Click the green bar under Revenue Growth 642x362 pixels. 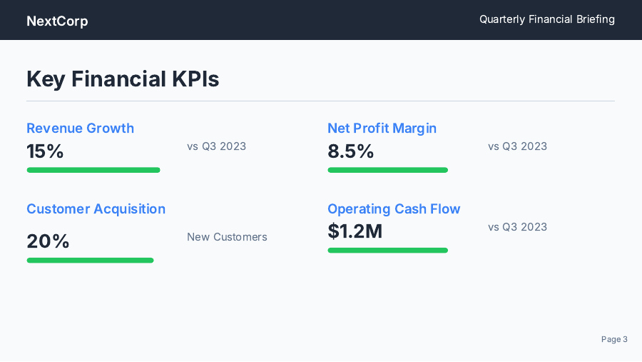[x=93, y=170]
